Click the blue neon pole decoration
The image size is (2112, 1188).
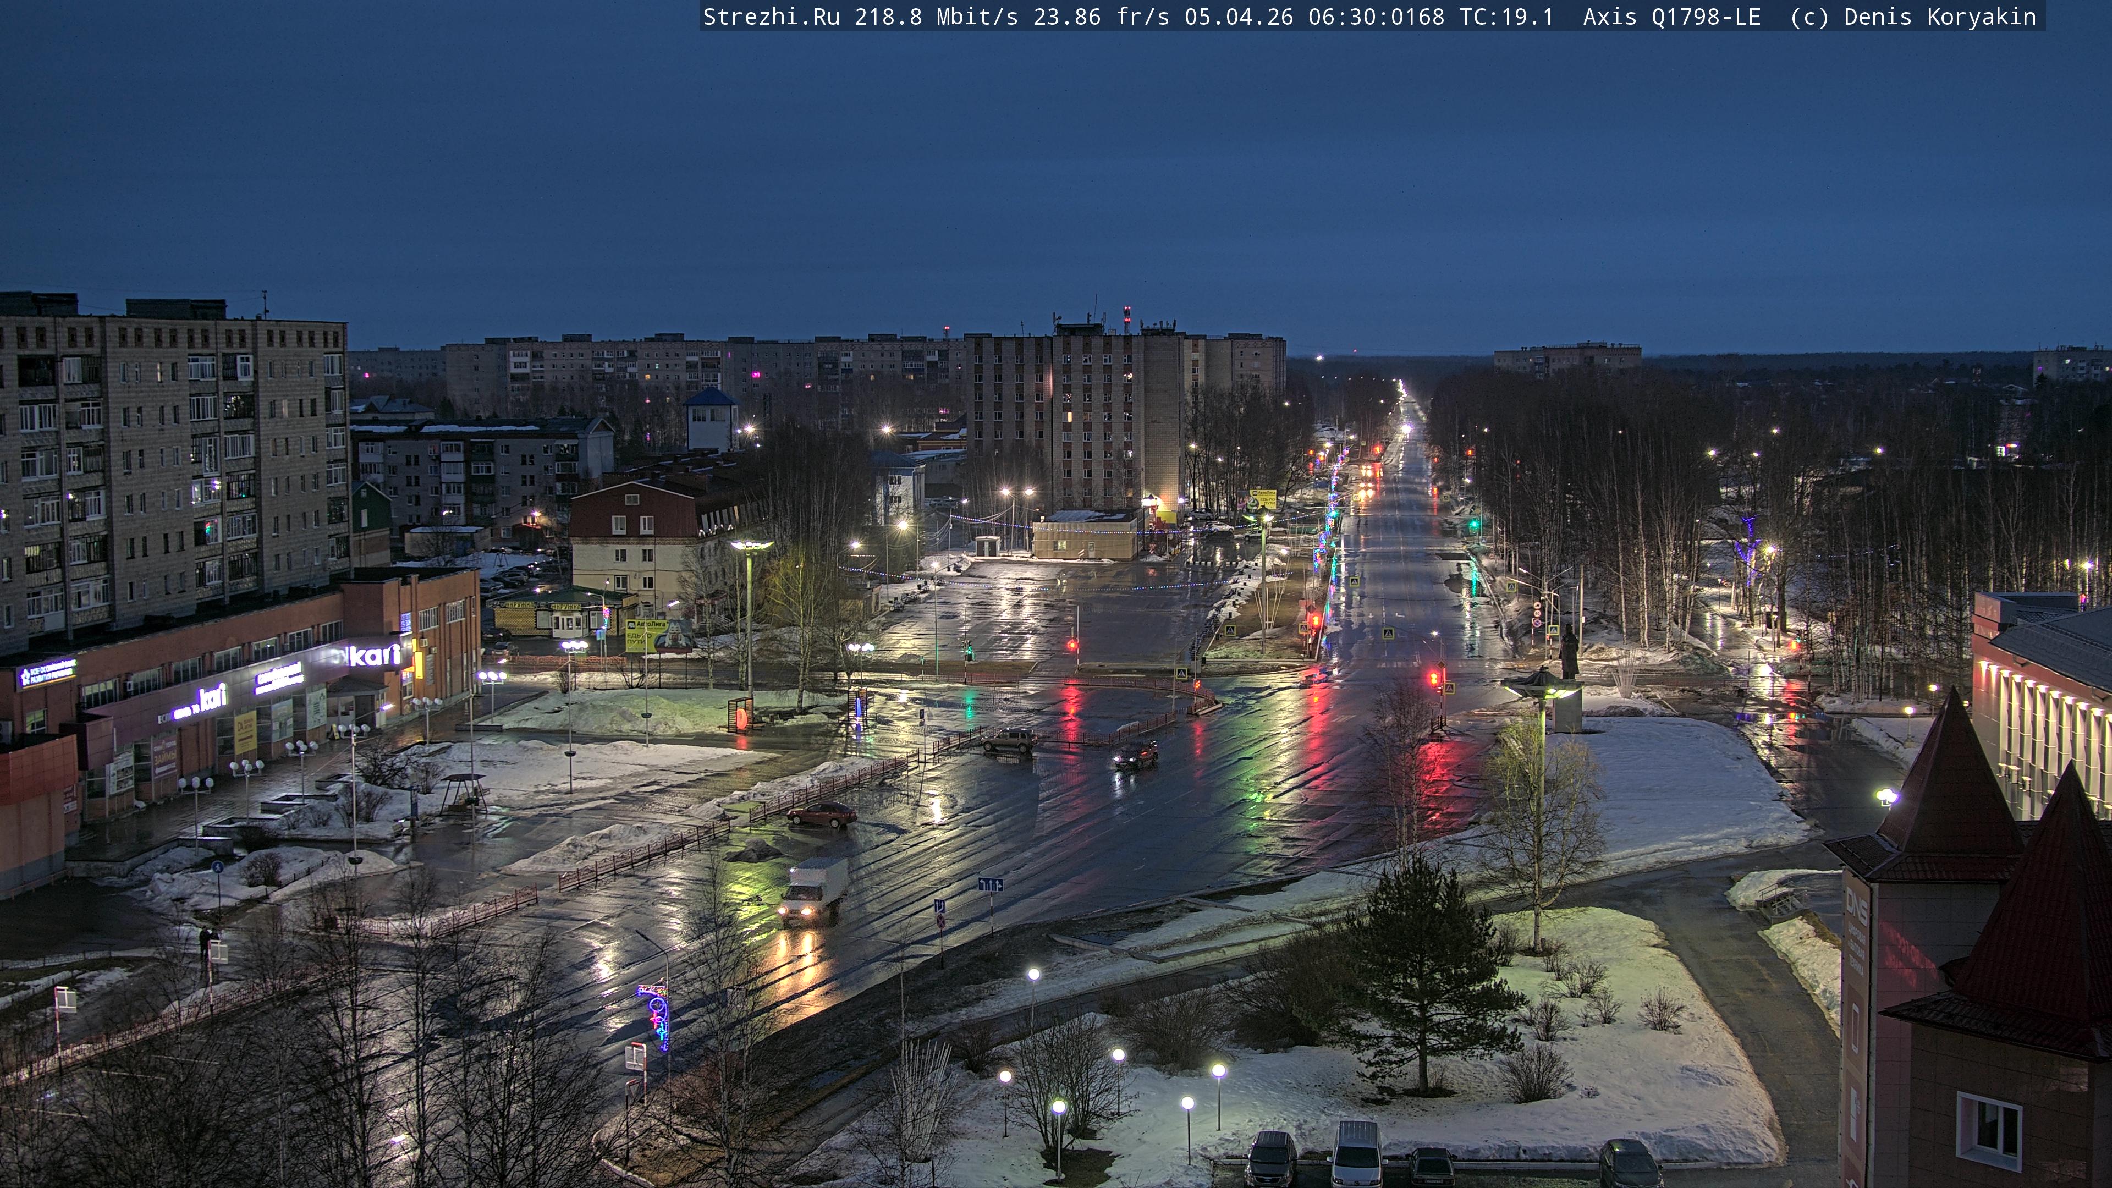point(658,1016)
